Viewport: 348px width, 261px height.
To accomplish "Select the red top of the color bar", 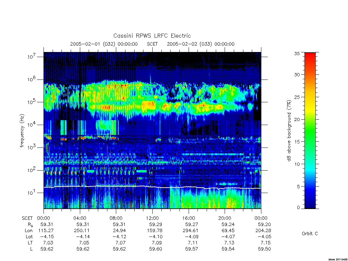I will [x=310, y=60].
